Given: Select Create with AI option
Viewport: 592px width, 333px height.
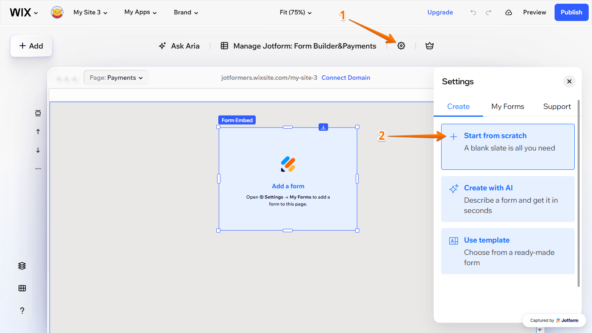Looking at the screenshot, I should point(508,199).
